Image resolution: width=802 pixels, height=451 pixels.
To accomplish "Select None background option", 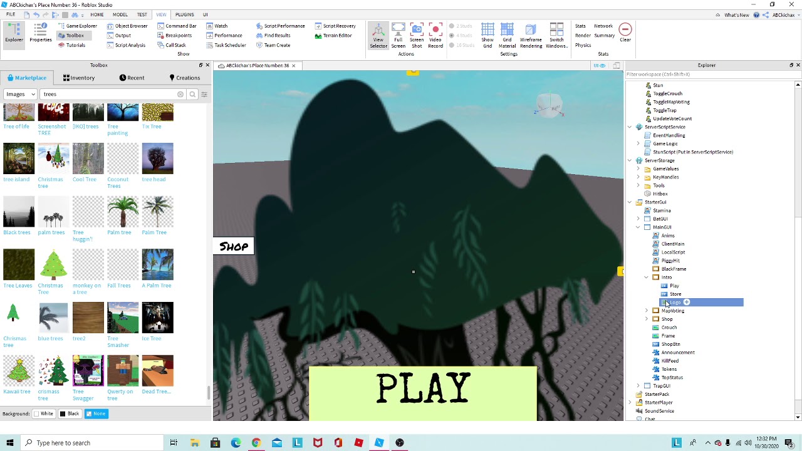I will coord(96,413).
